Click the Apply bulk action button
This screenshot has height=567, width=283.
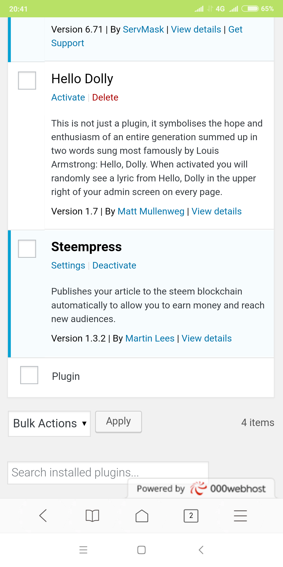pos(118,422)
